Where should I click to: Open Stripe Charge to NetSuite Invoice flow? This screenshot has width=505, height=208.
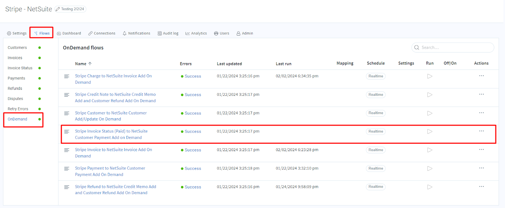pyautogui.click(x=113, y=79)
